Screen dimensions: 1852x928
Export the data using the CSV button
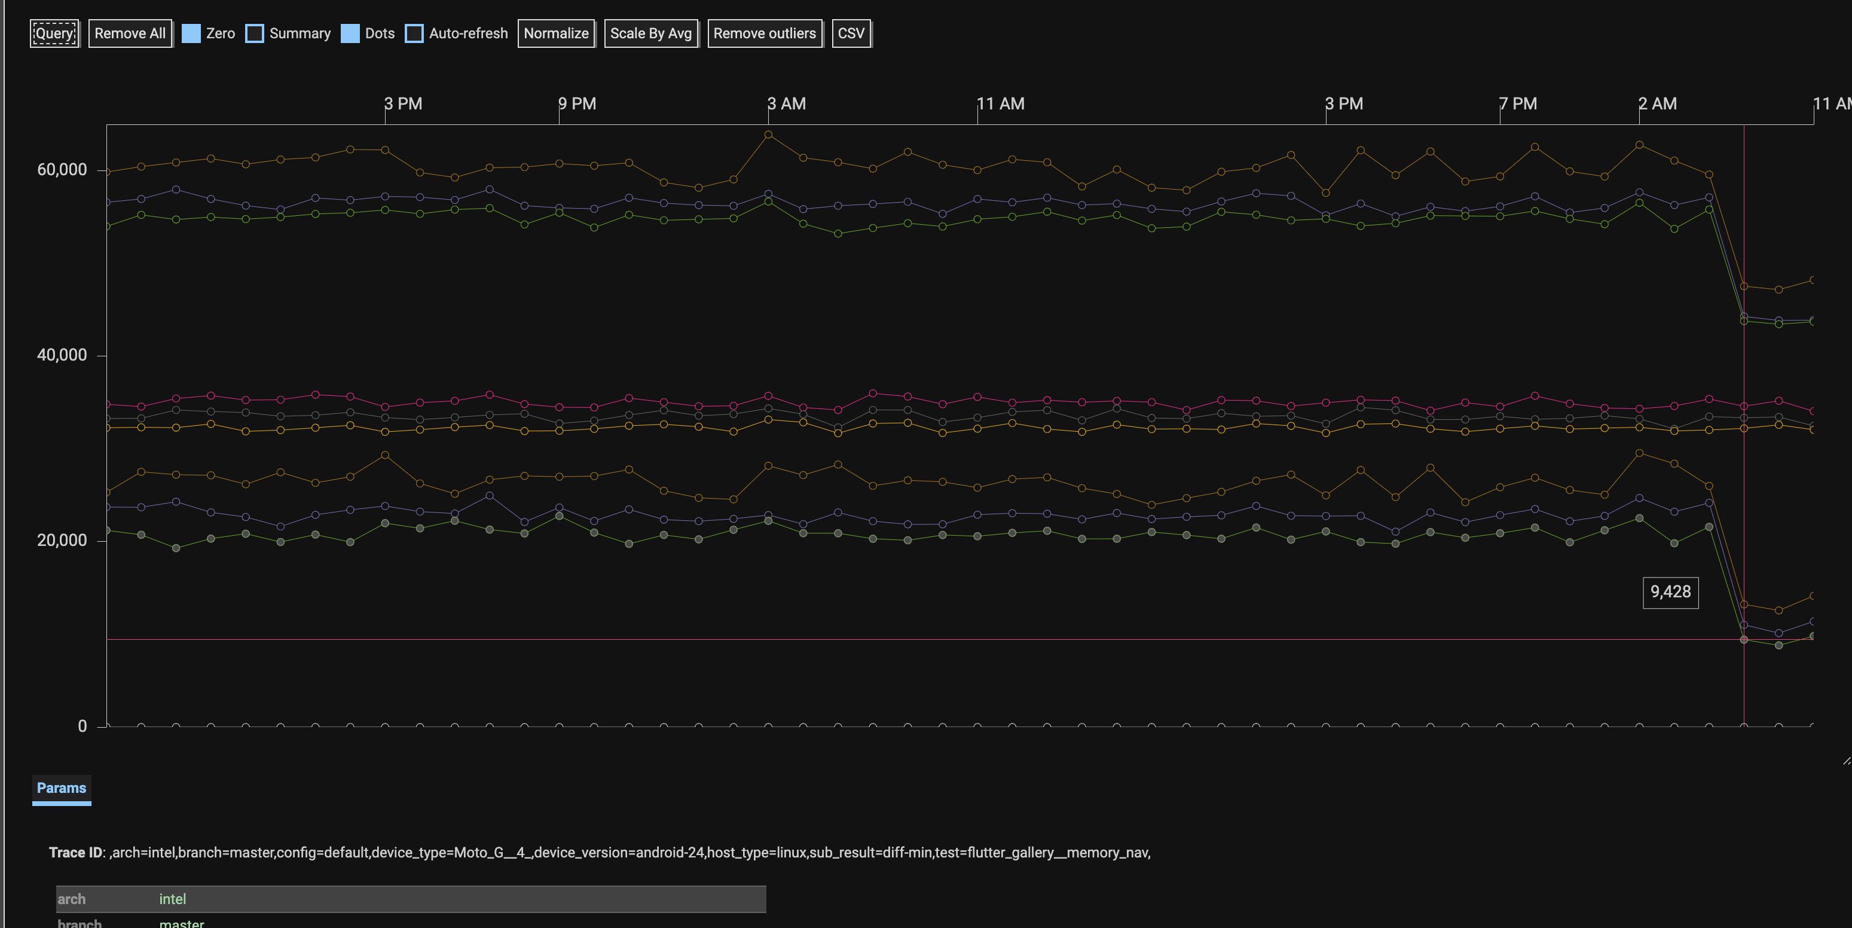(851, 33)
